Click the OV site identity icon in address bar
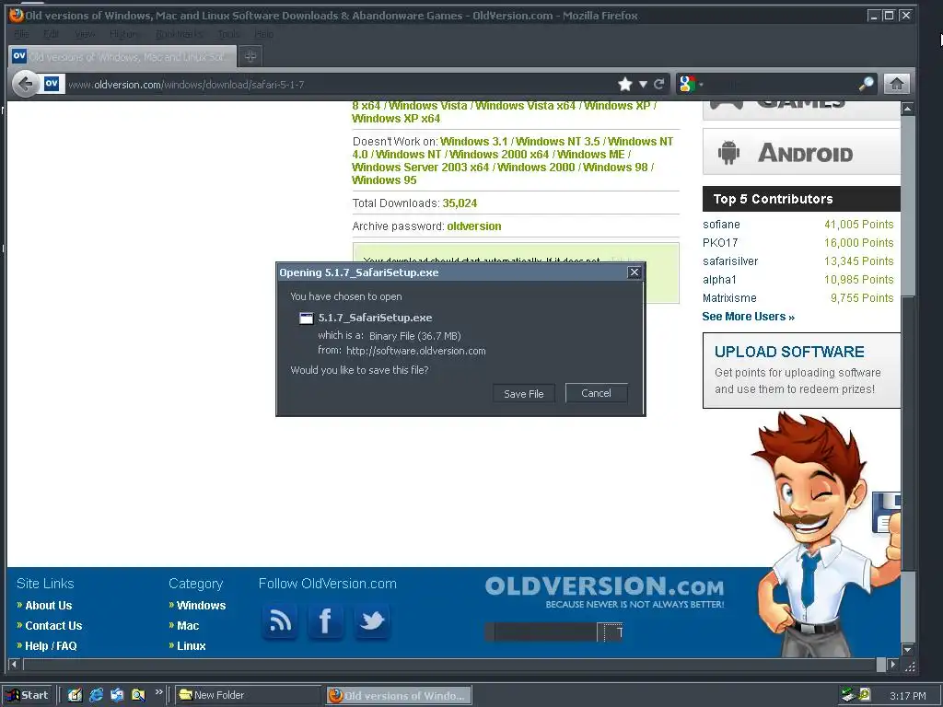 coord(52,84)
